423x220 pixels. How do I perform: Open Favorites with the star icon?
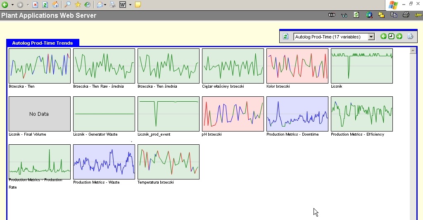pyautogui.click(x=78, y=5)
